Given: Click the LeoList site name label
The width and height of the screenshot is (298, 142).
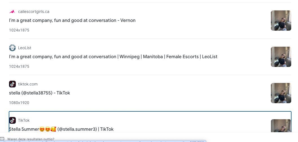Looking at the screenshot, I should pyautogui.click(x=25, y=48).
